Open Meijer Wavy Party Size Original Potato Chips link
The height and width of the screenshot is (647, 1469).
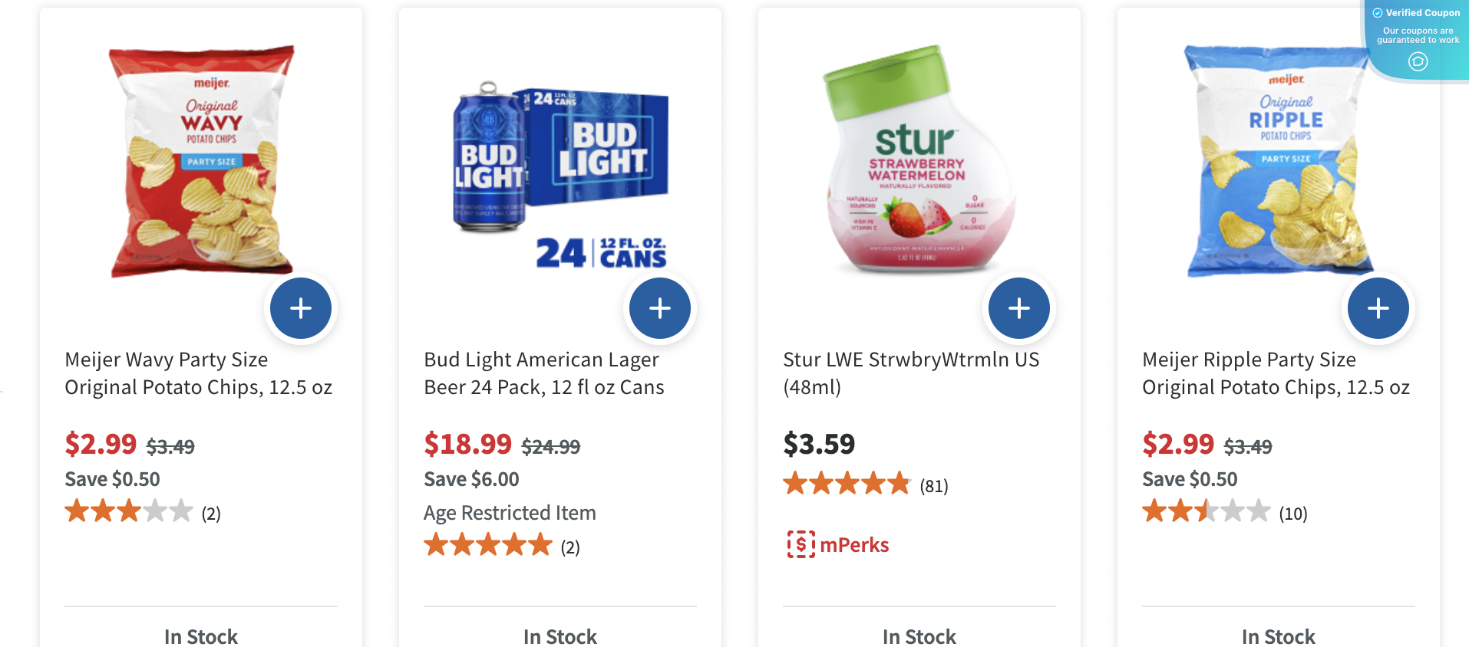[198, 373]
